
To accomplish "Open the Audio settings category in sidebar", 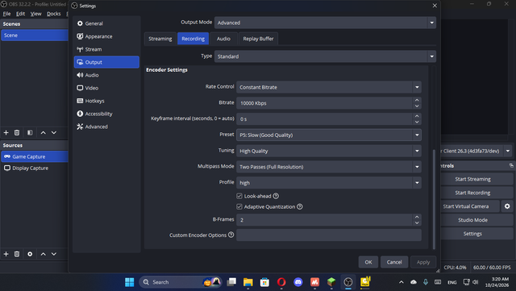I will point(106,75).
